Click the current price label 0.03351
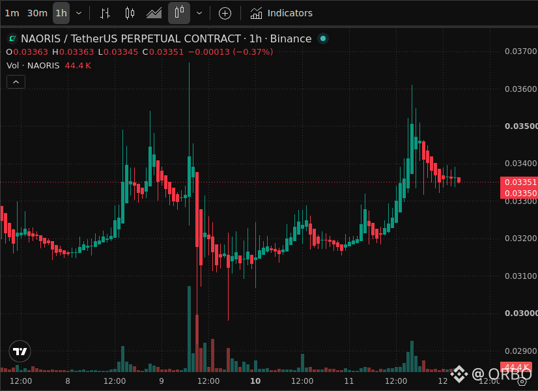The image size is (538, 391). pyautogui.click(x=520, y=182)
